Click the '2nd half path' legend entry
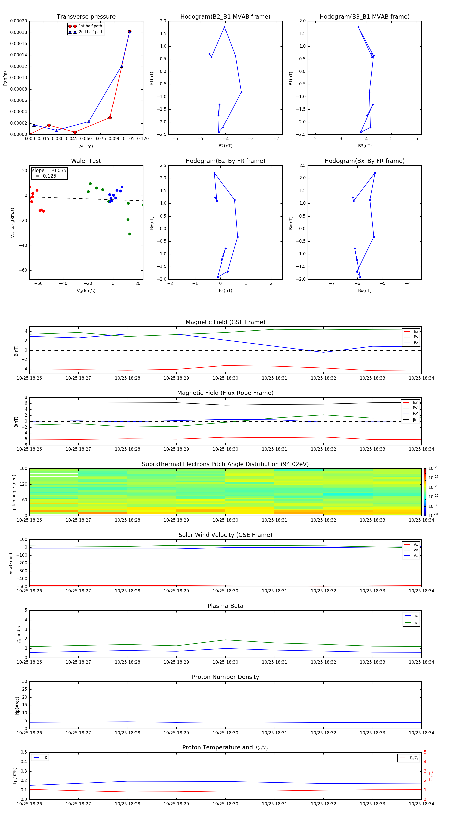The width and height of the screenshot is (451, 826). tap(86, 32)
